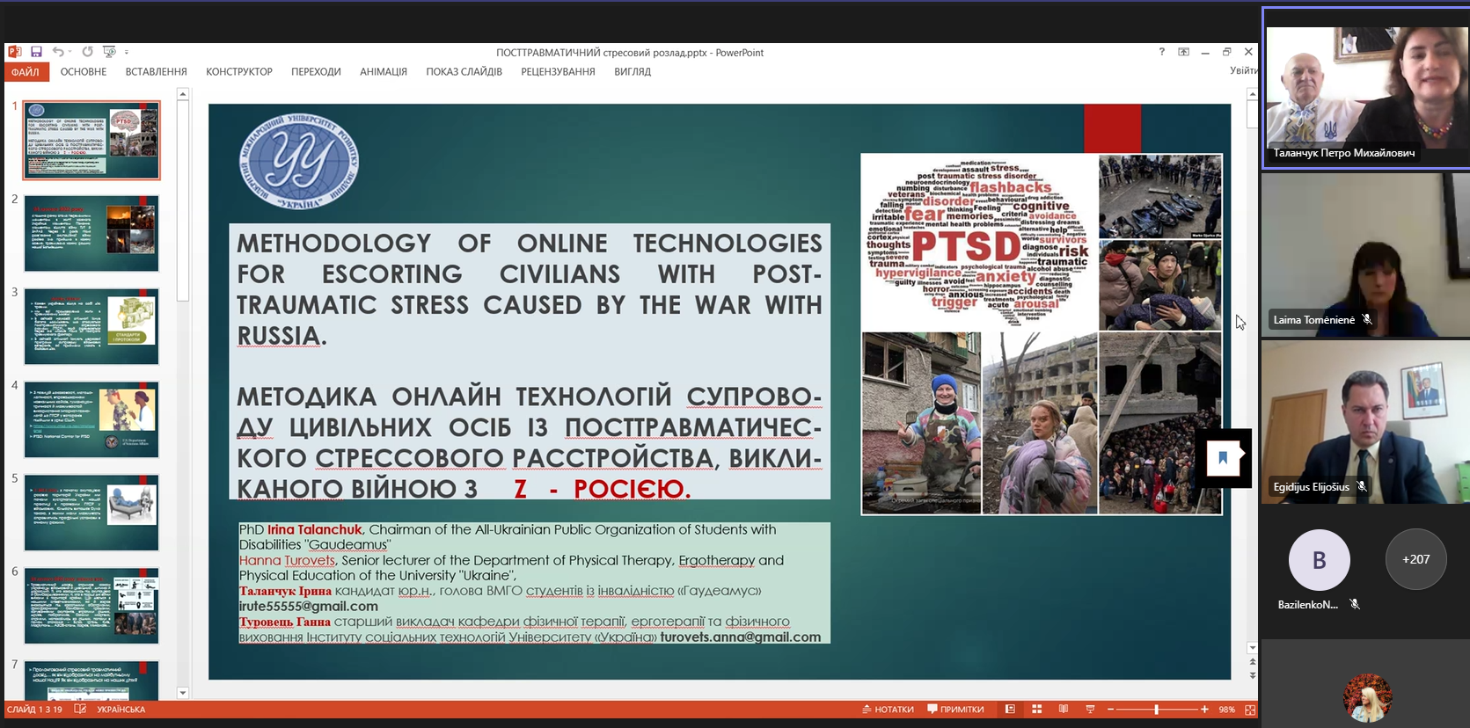Image resolution: width=1470 pixels, height=728 pixels.
Task: Switch to the АНІМАЦІЯ ribbon tab
Action: (384, 72)
